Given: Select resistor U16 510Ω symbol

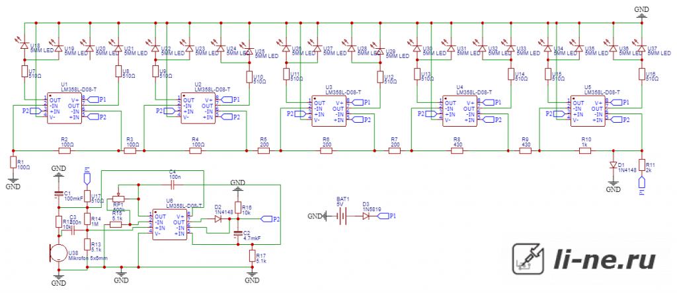Looking at the screenshot, I should tap(642, 74).
